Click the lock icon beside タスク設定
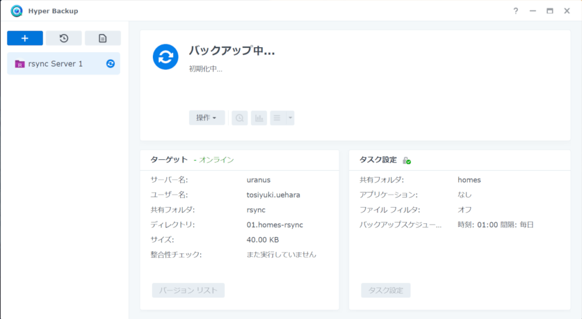The image size is (582, 319). 406,160
